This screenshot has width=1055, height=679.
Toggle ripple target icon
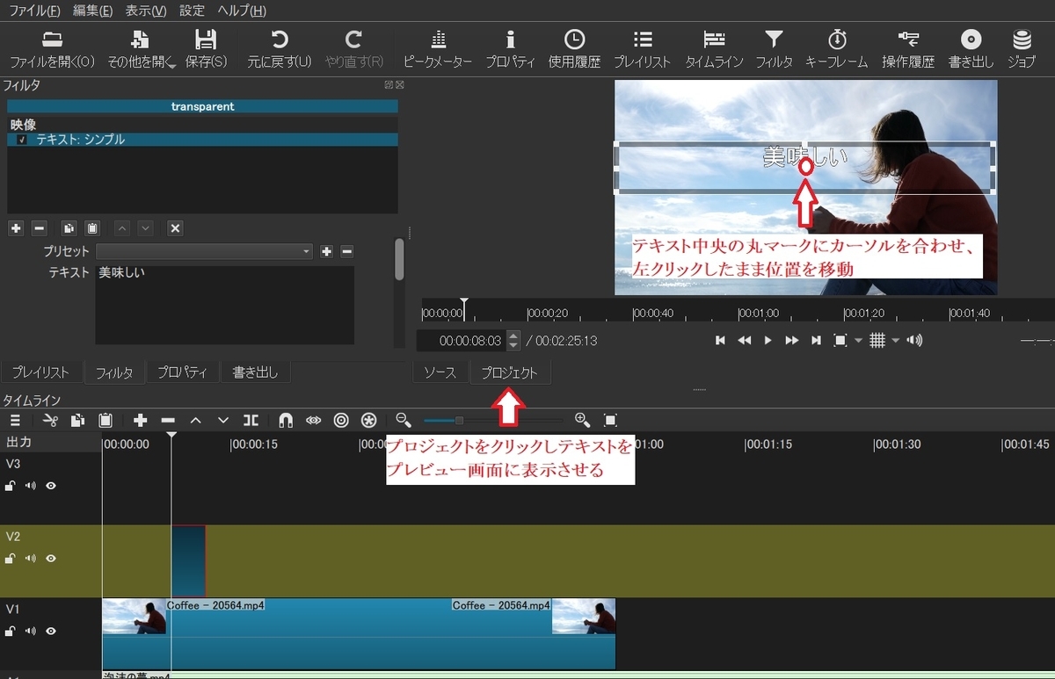tap(341, 421)
